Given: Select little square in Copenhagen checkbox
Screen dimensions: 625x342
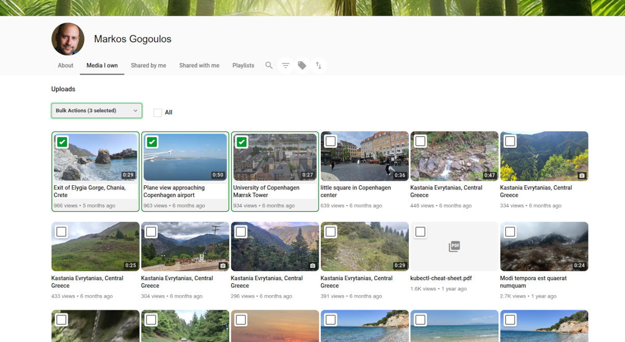Looking at the screenshot, I should pyautogui.click(x=331, y=141).
